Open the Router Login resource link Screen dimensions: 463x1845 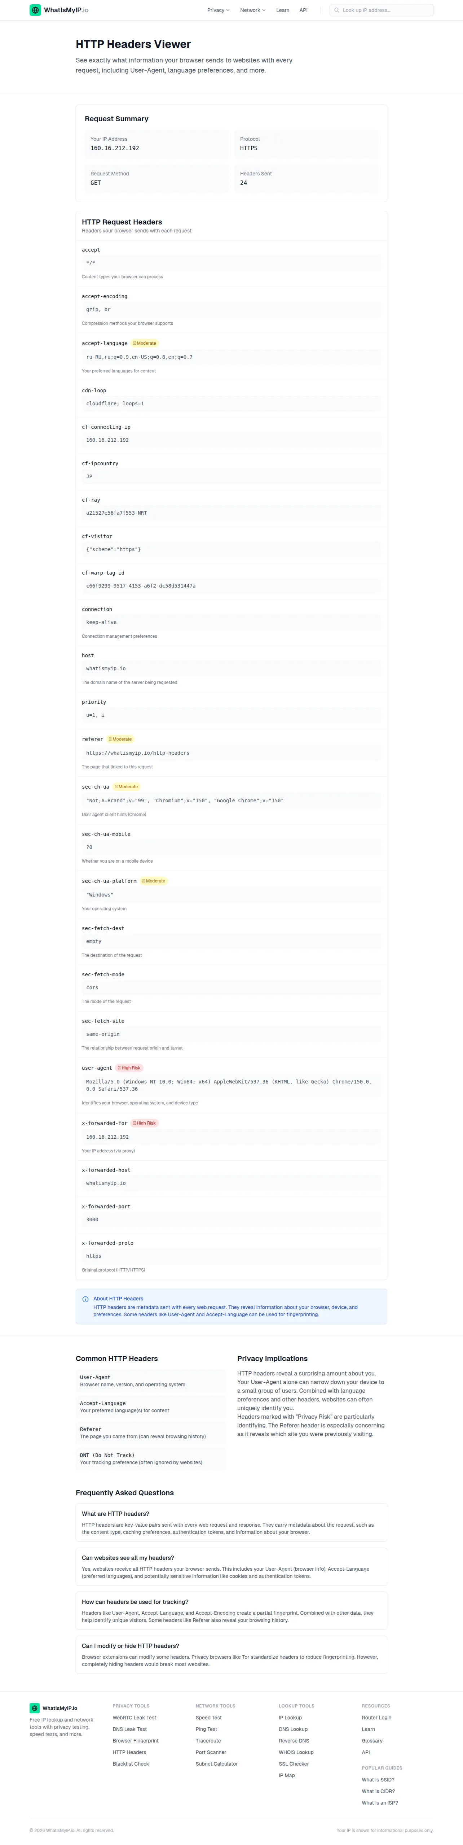(x=376, y=1718)
